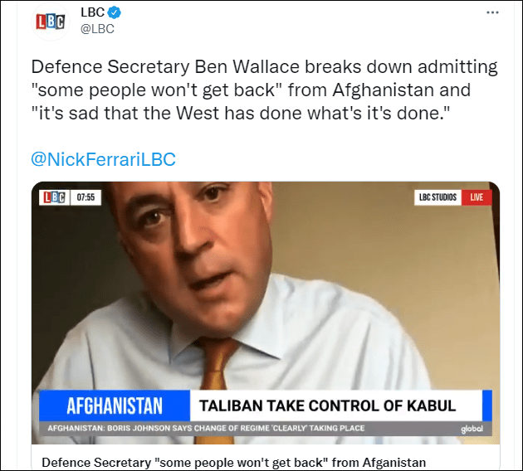Click the LBC STUDIOS label in the video
523x471 pixels.
[x=437, y=197]
